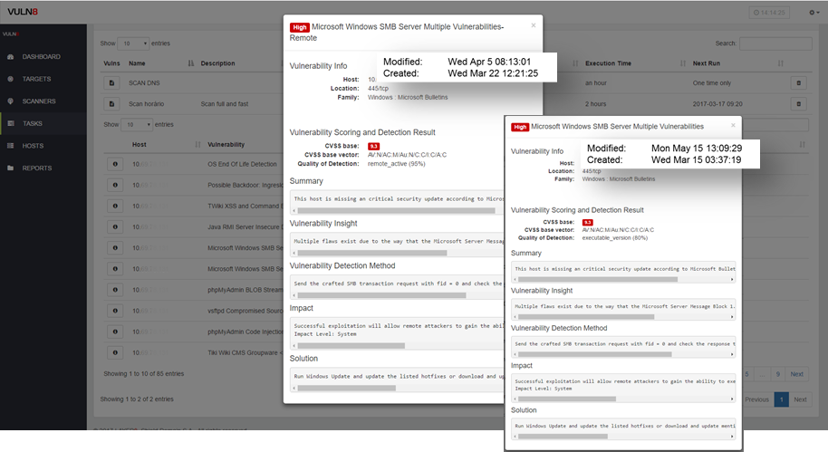Delete the Scan horário task

pos(798,104)
